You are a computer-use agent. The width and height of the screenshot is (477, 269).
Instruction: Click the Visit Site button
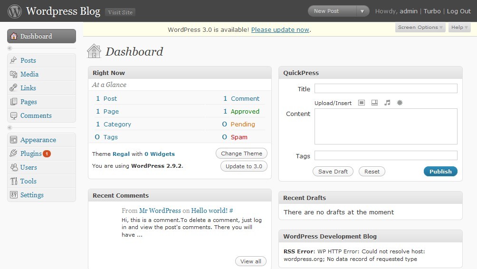[x=120, y=12]
